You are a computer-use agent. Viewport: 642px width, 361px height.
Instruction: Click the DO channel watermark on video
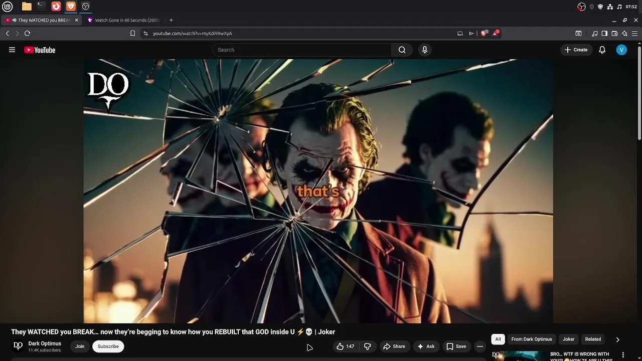click(x=108, y=90)
